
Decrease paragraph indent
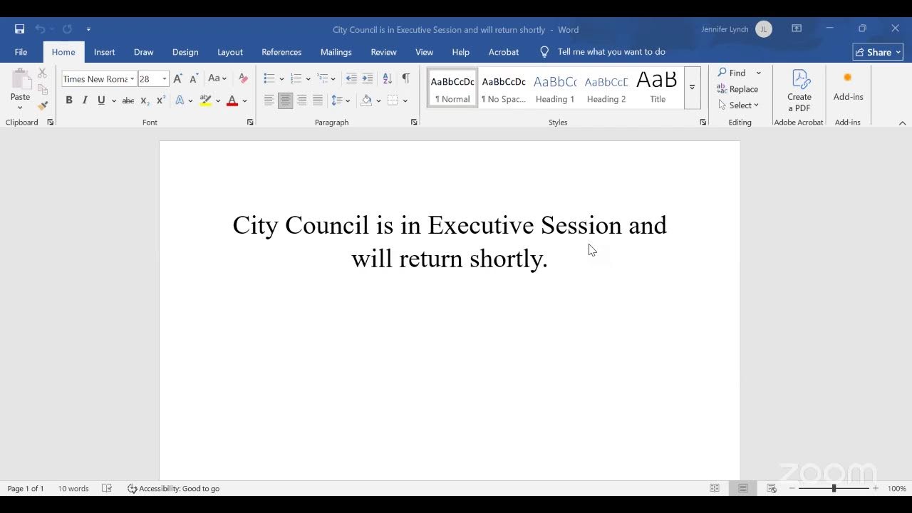351,78
